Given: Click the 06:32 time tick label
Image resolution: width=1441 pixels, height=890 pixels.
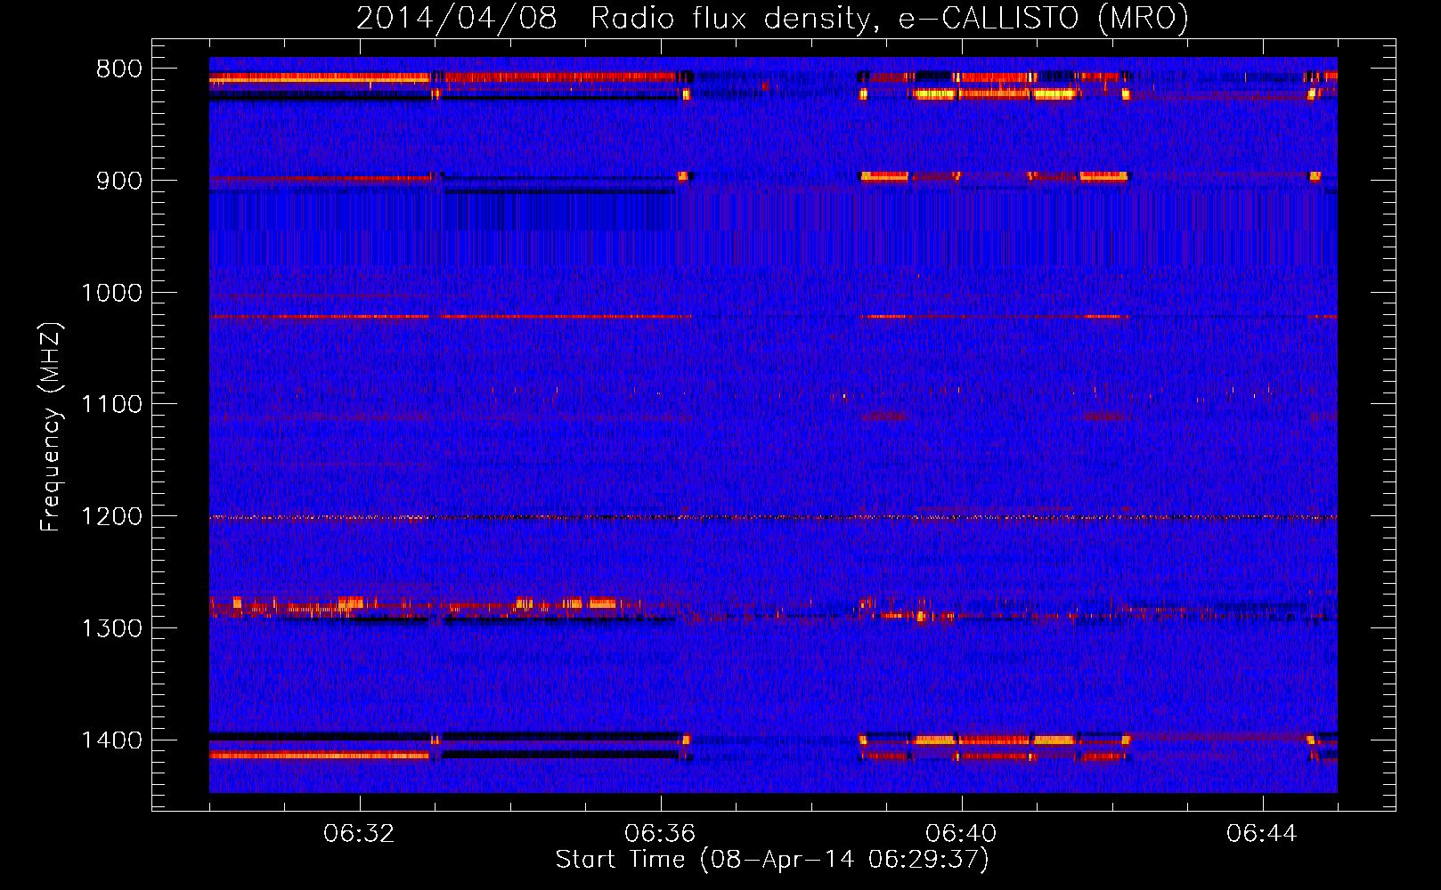Looking at the screenshot, I should pyautogui.click(x=359, y=834).
